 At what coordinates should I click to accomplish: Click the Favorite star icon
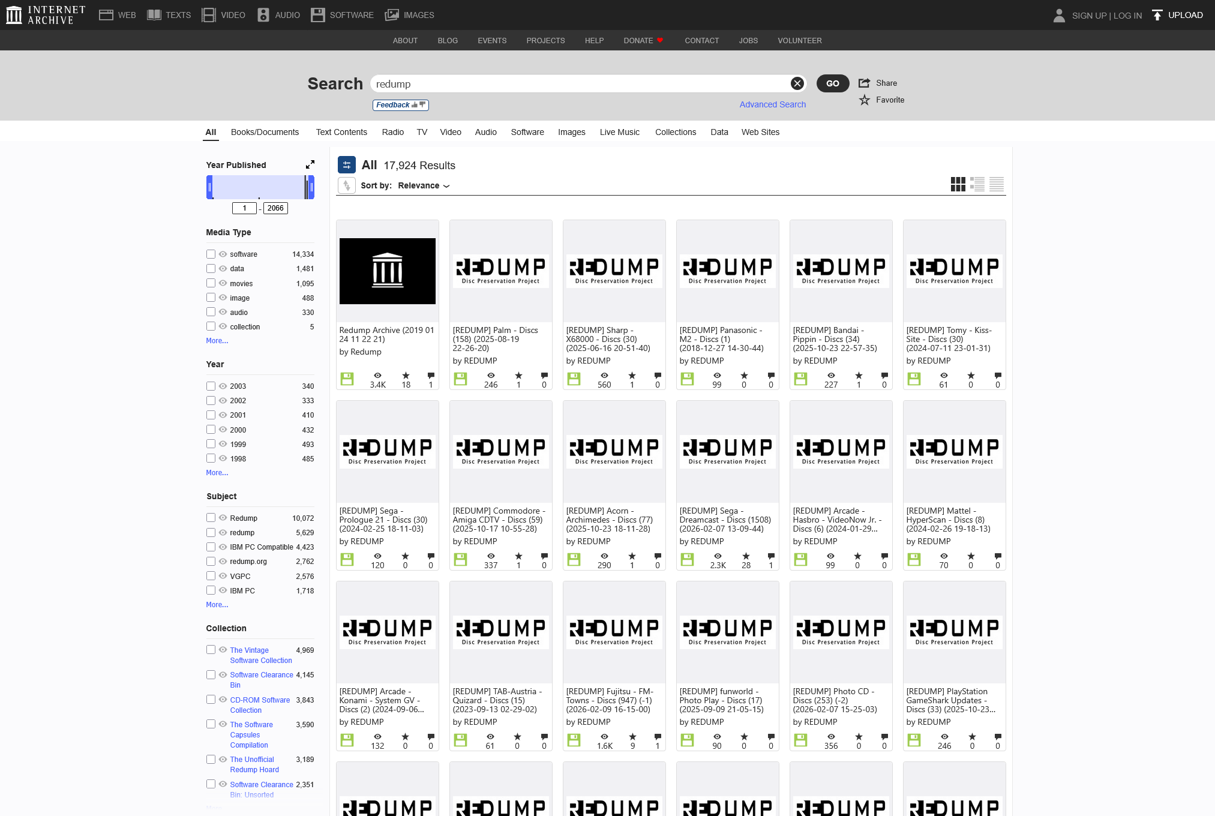click(x=864, y=100)
